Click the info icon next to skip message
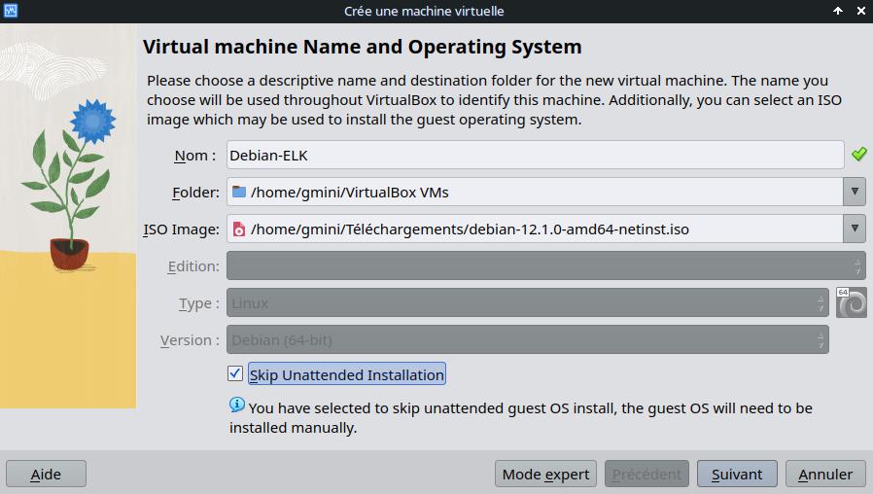 coord(236,405)
